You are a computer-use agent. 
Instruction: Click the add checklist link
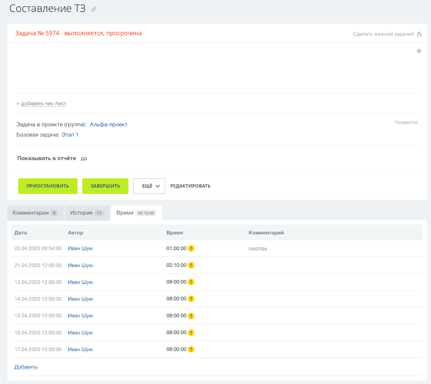click(x=42, y=104)
